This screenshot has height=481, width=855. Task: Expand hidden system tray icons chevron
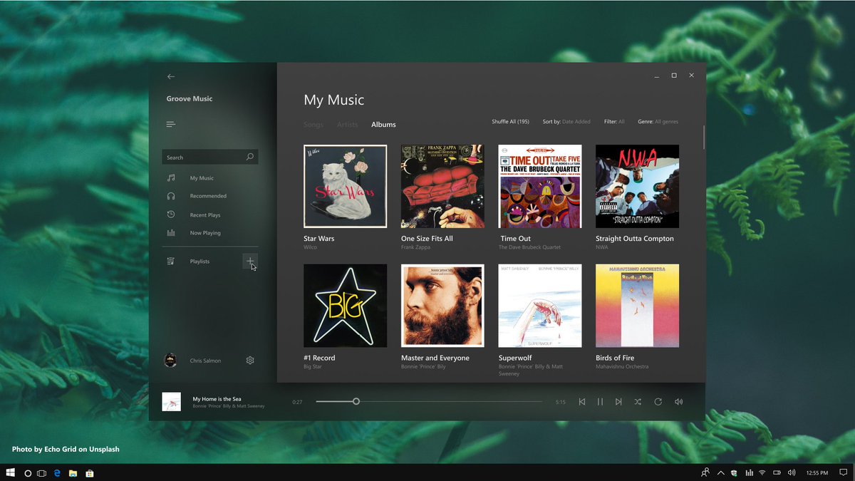(x=720, y=472)
